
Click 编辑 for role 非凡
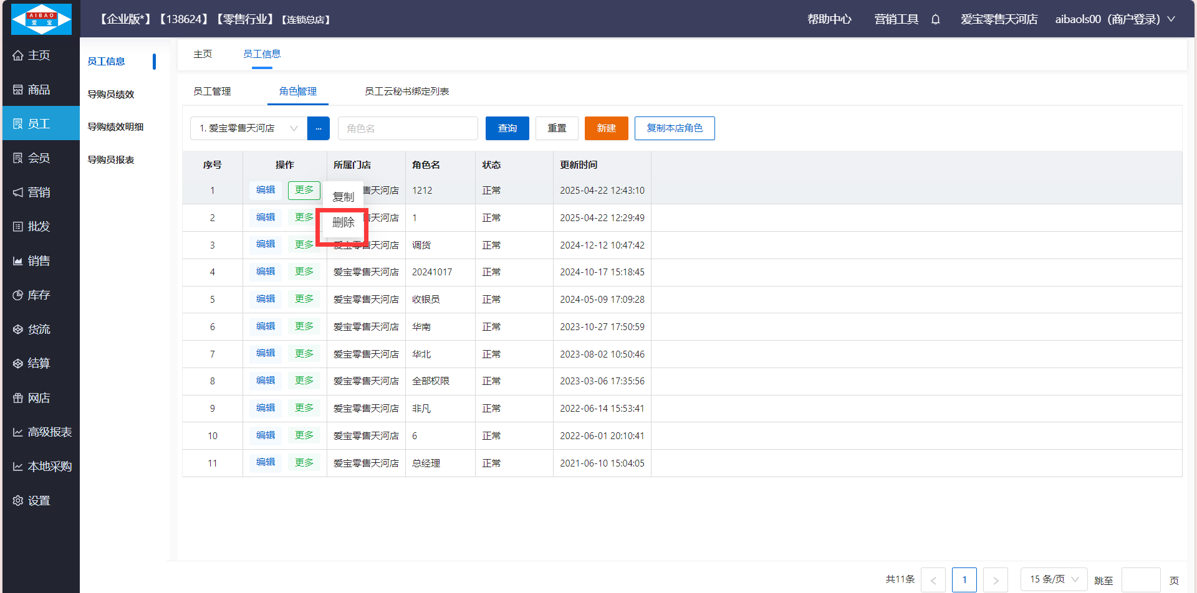(x=266, y=408)
